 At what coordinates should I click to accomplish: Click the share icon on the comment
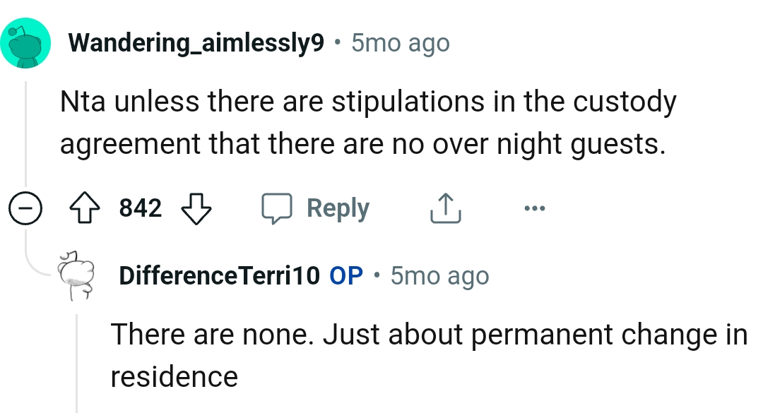click(x=444, y=207)
